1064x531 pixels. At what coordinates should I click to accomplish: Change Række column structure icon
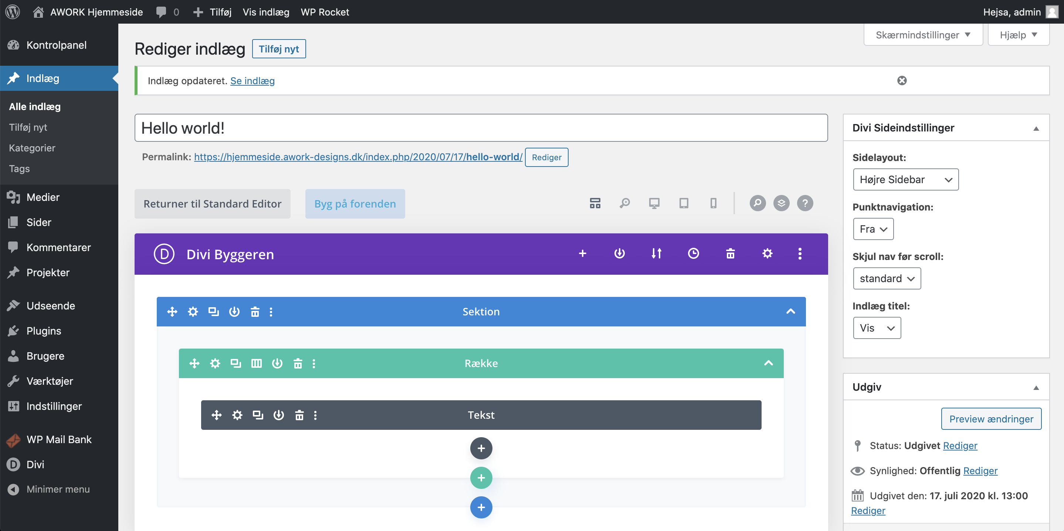[257, 363]
